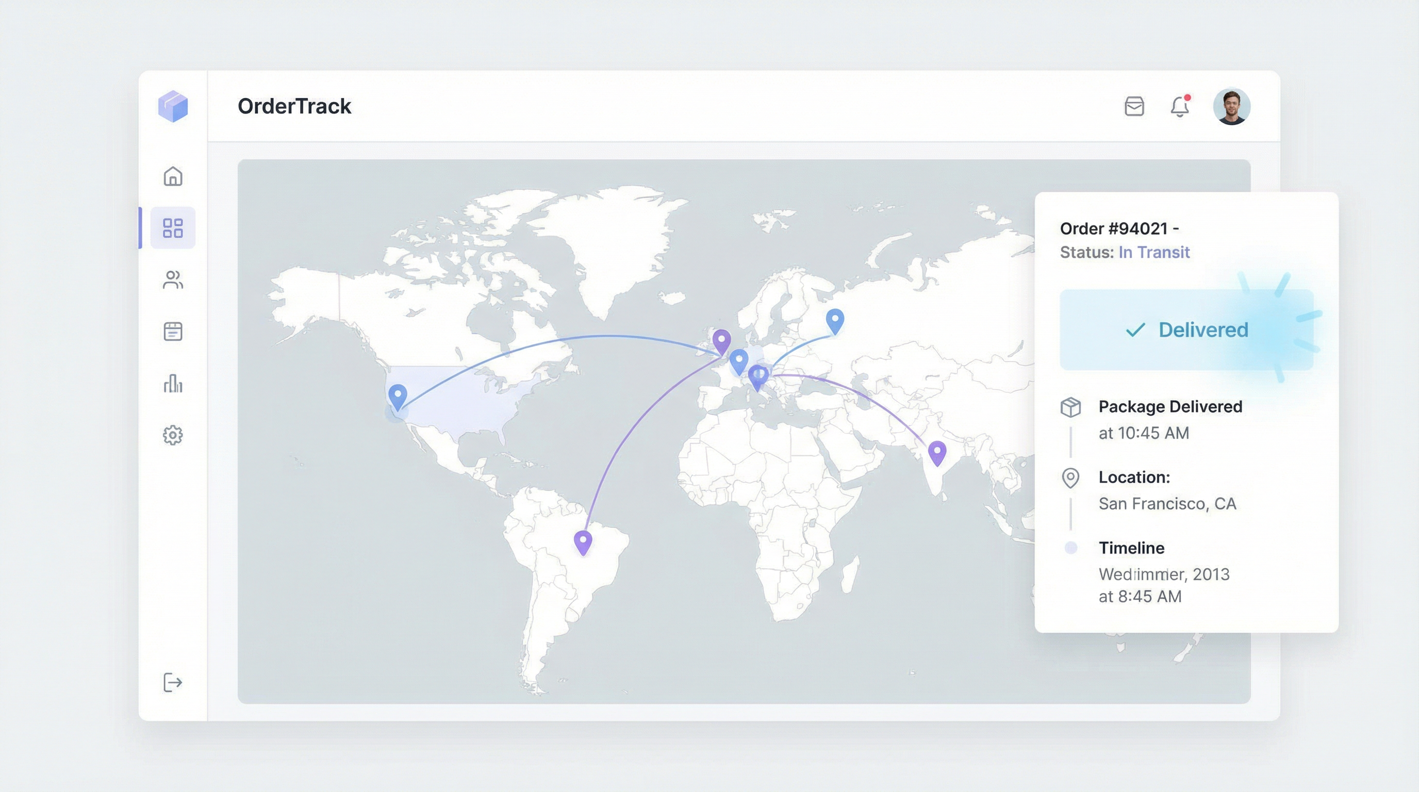The image size is (1419, 792).
Task: Open the inbox mail icon
Action: (x=1134, y=106)
